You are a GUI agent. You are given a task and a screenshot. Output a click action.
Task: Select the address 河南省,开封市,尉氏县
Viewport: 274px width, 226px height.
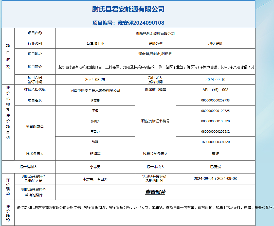pyautogui.click(x=155, y=54)
